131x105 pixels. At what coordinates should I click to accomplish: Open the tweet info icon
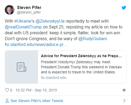point(124,90)
